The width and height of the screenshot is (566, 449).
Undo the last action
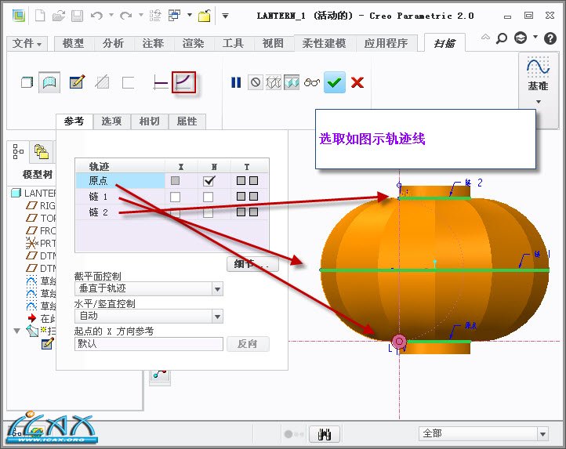96,16
